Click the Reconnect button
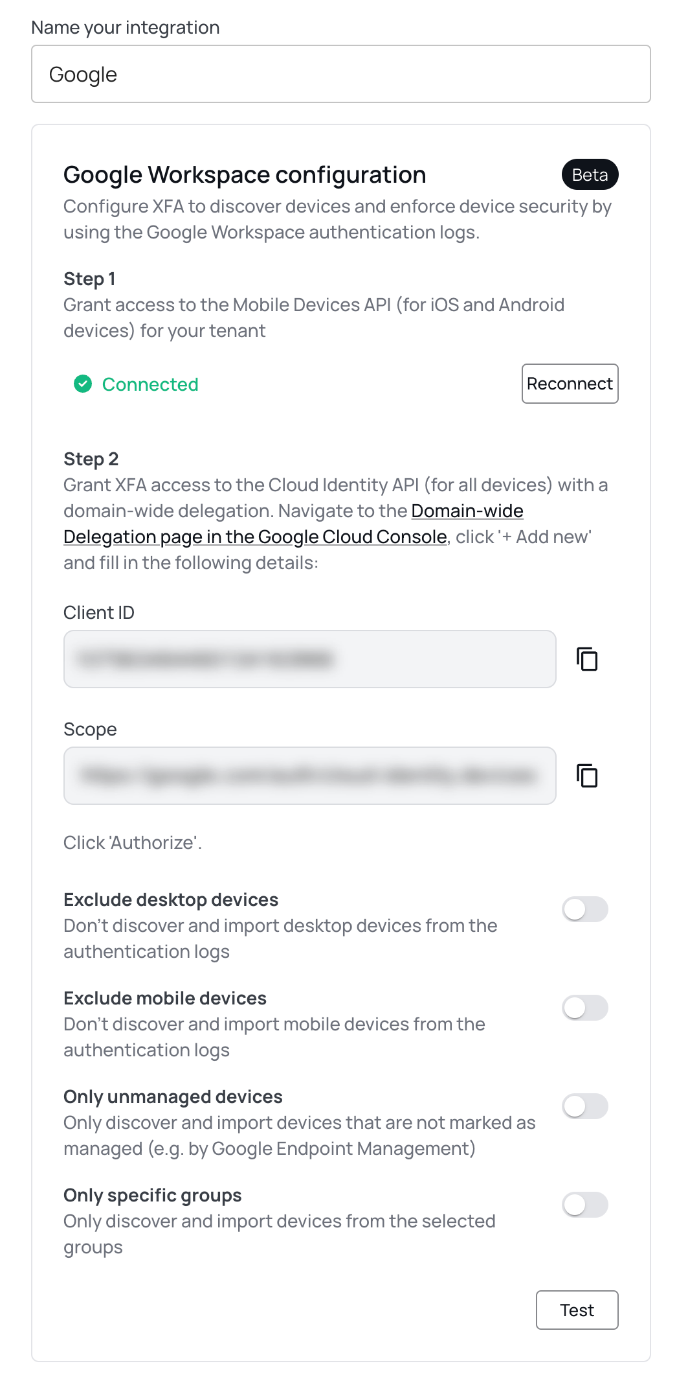 (x=570, y=384)
